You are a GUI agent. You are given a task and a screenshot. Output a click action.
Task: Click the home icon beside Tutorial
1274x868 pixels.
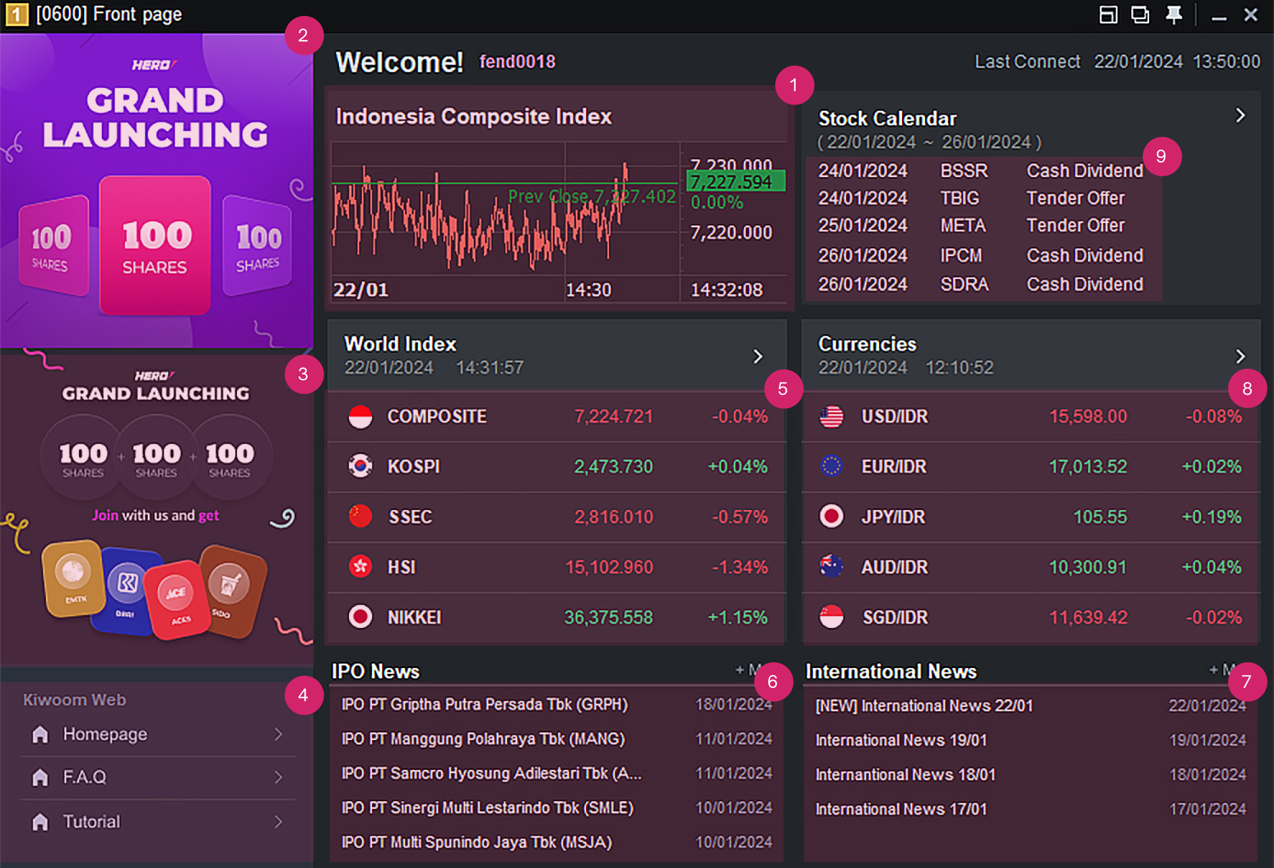(x=39, y=821)
